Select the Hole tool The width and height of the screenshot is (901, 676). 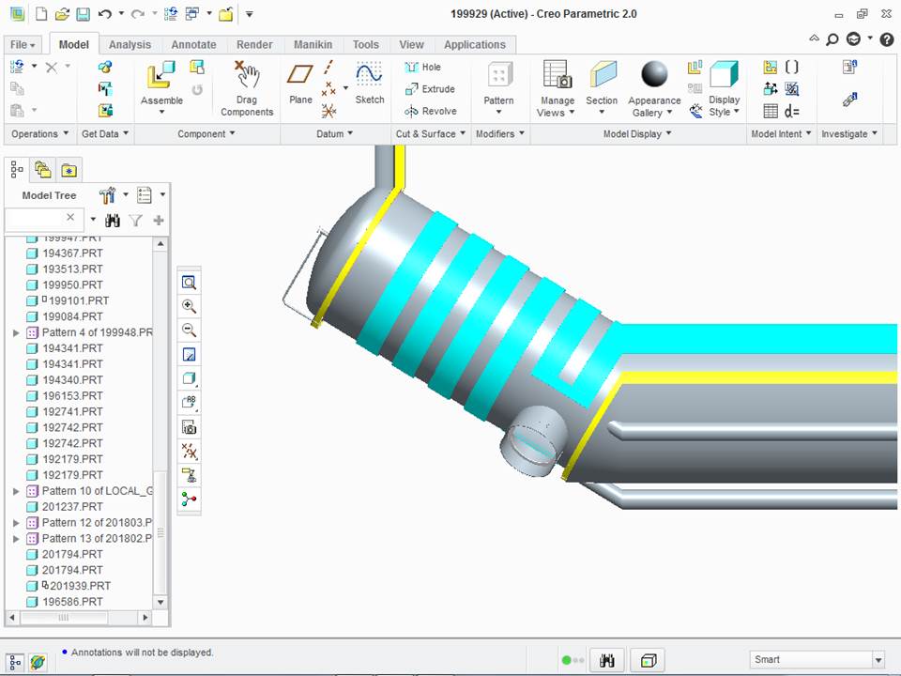click(423, 68)
